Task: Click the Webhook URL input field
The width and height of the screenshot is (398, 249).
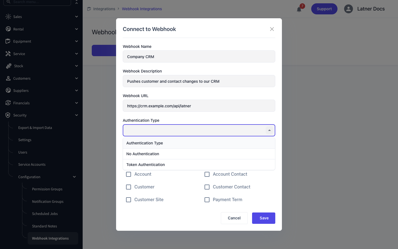Action: [199, 106]
